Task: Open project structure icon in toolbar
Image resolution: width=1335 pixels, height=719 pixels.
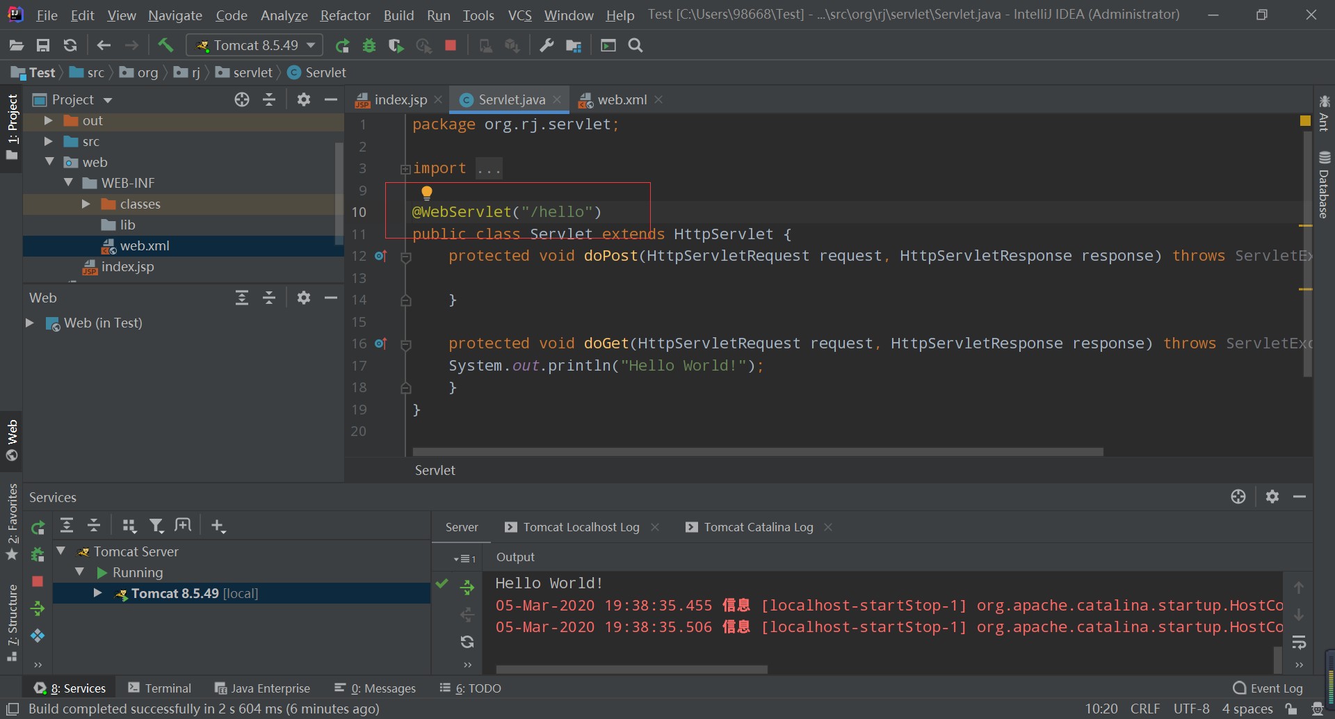Action: 574,46
